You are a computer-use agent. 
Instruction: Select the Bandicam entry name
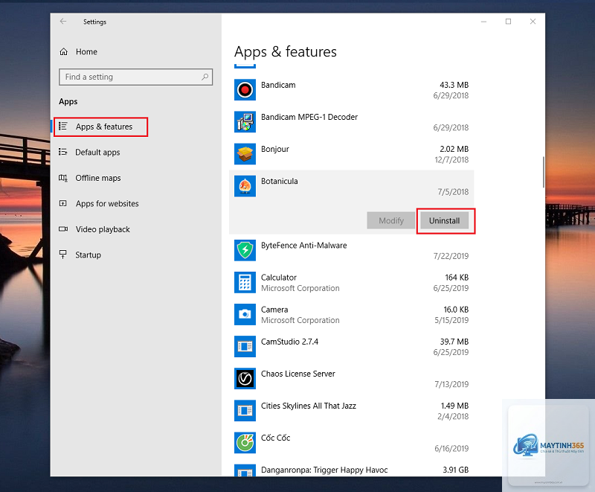[278, 85]
